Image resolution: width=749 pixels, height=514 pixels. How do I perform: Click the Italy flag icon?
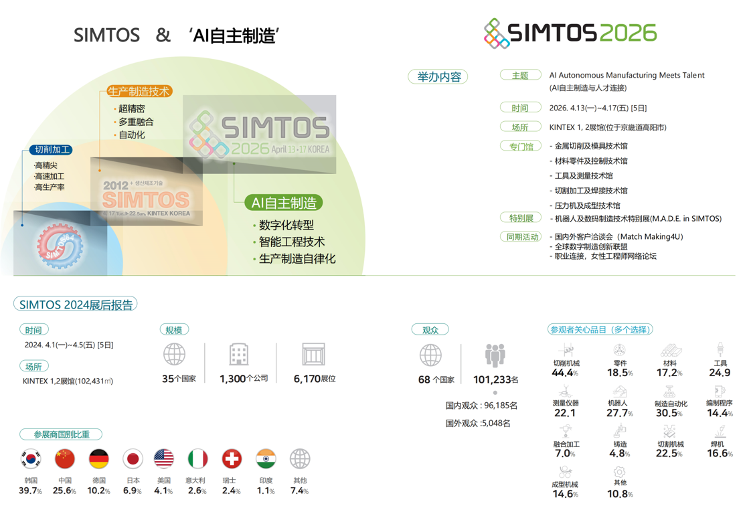(x=197, y=458)
